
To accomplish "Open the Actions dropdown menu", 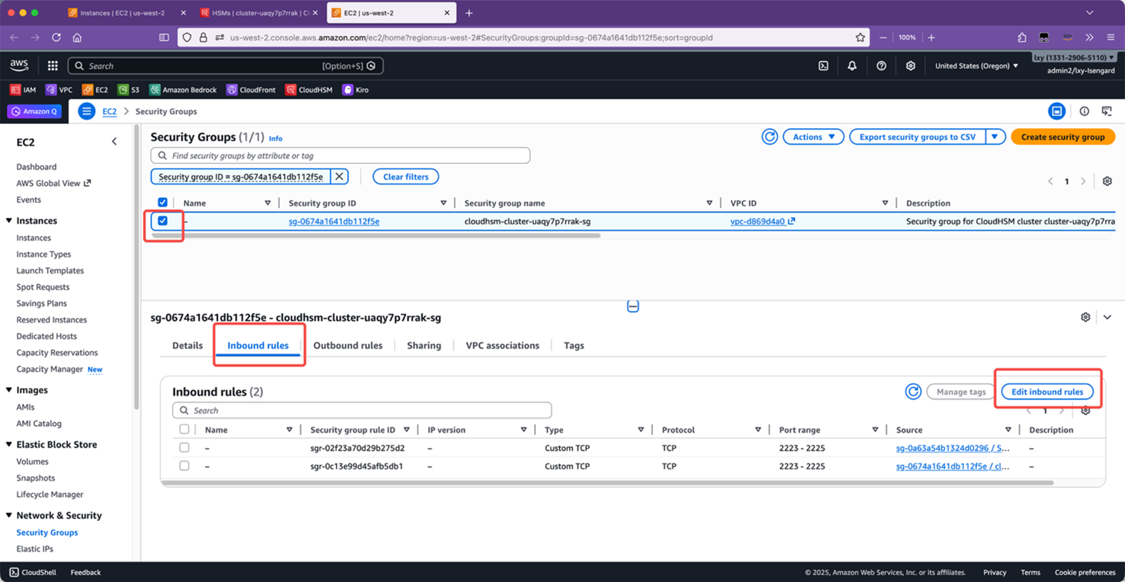I will [x=813, y=137].
